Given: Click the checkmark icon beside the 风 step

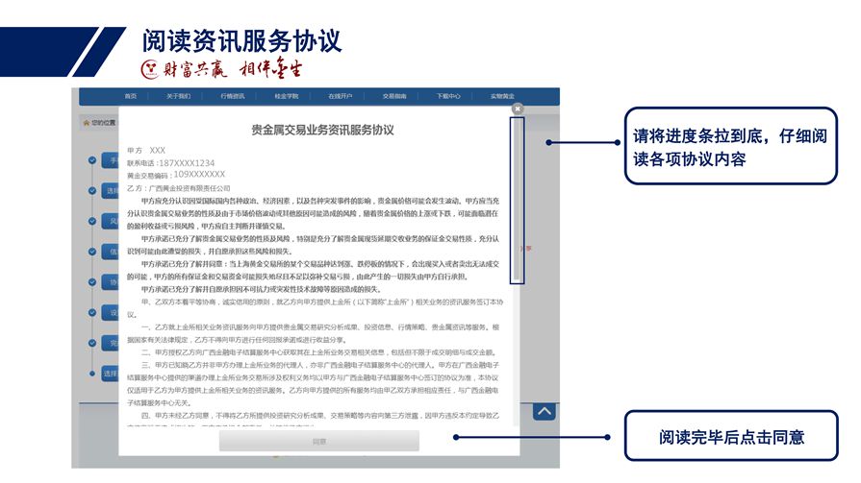Looking at the screenshot, I should click(92, 221).
